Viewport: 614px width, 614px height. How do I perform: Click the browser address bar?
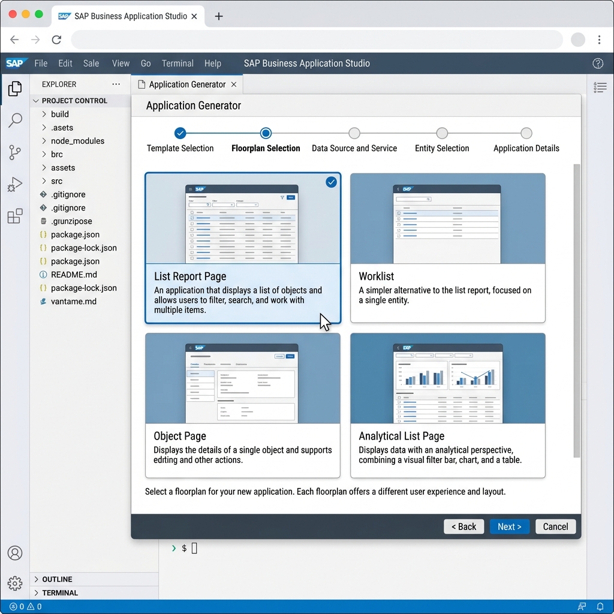click(x=317, y=40)
